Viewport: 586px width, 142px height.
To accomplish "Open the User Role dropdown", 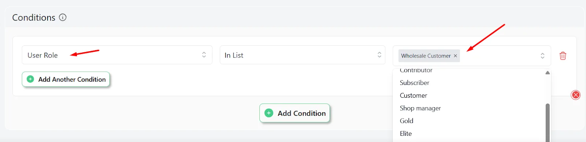I will [x=117, y=55].
